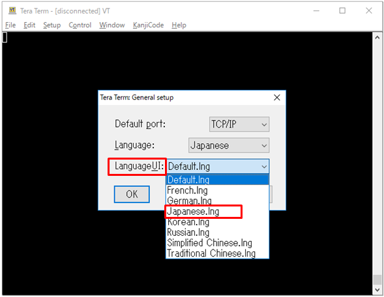This screenshot has height=297, width=384.
Task: Open the Window menu
Action: 112,25
